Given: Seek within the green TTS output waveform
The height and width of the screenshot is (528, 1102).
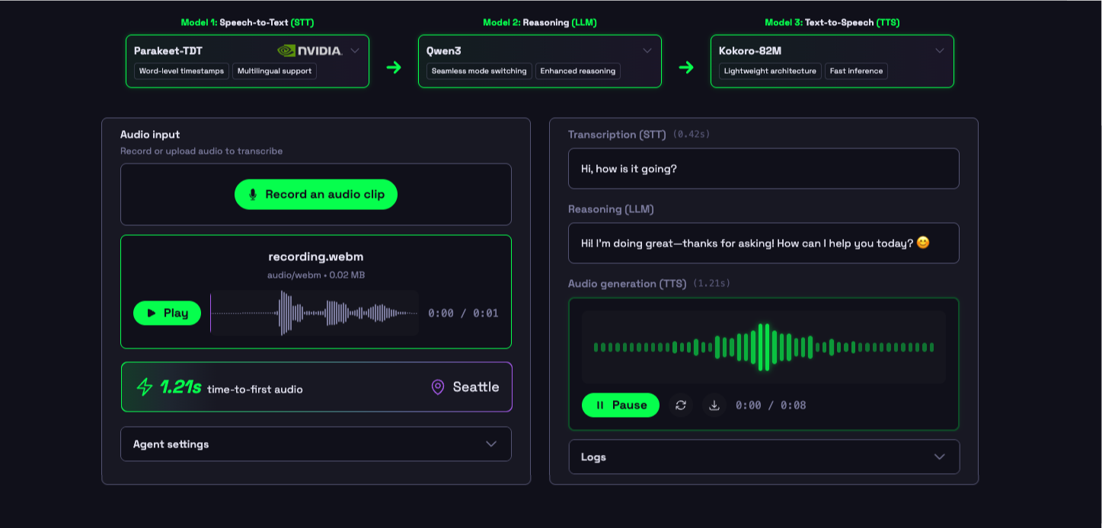Looking at the screenshot, I should point(764,347).
